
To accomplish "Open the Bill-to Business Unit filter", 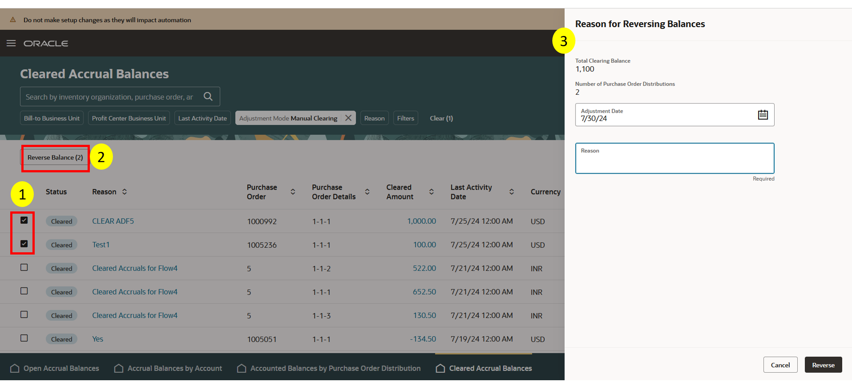I will (x=52, y=118).
